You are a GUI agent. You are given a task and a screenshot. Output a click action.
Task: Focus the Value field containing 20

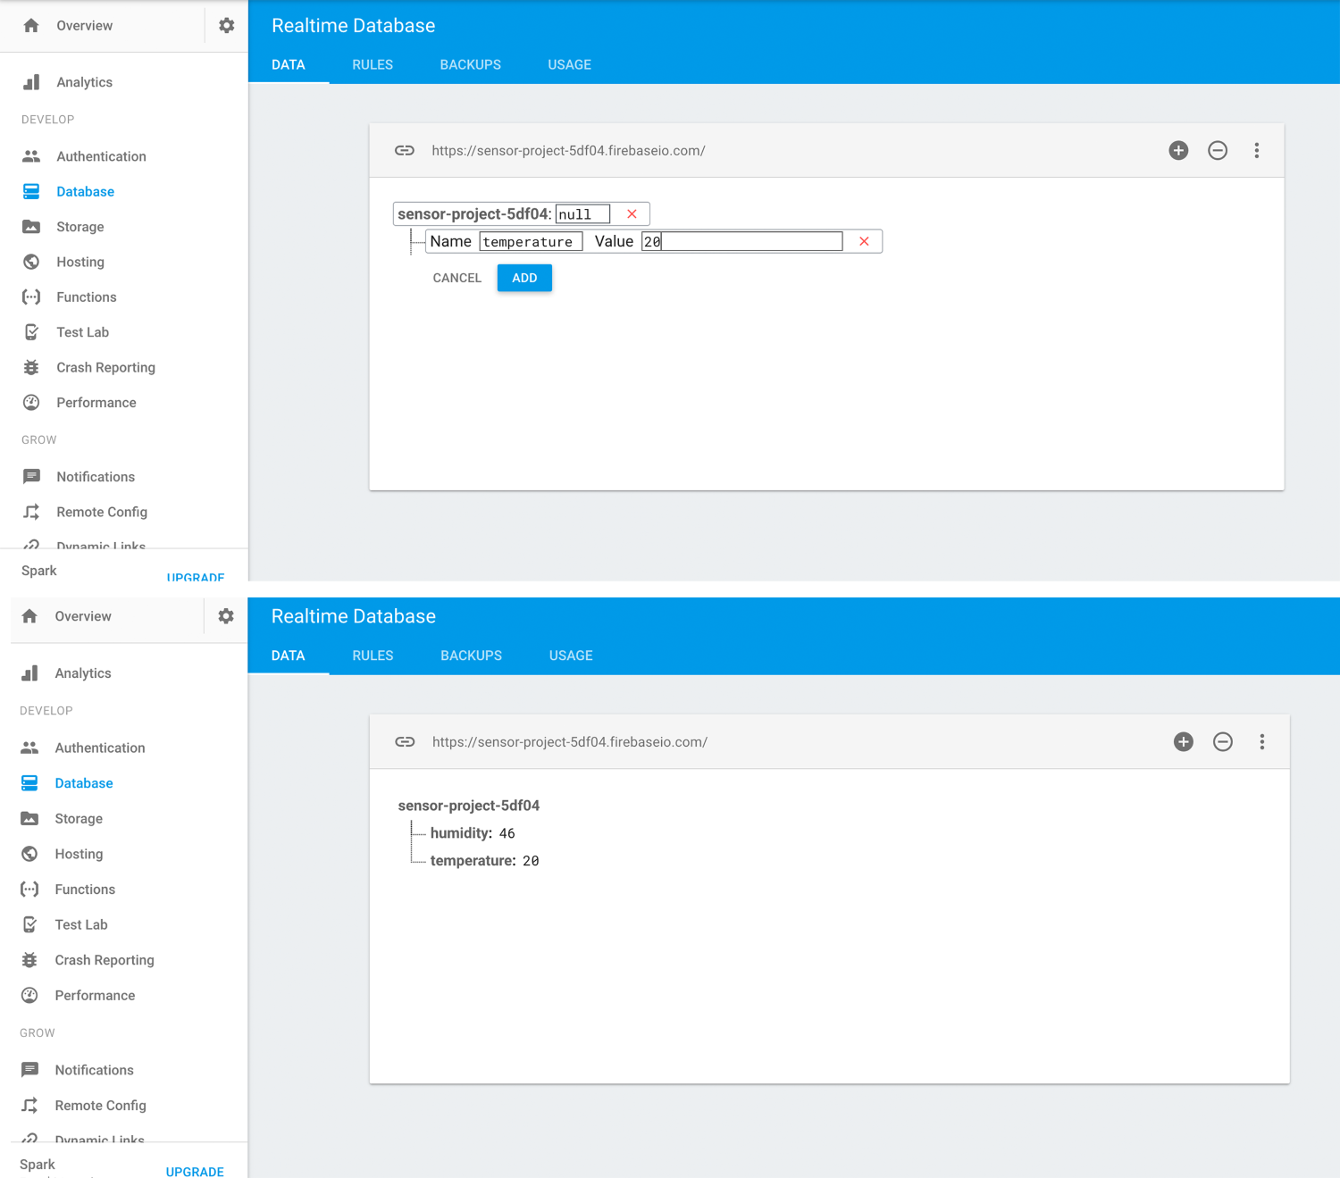(741, 241)
